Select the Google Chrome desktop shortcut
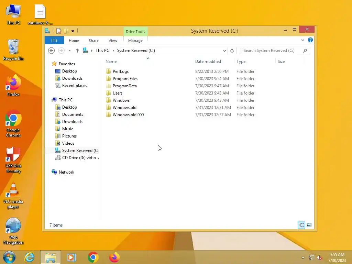This screenshot has height=264, width=352. (13, 123)
